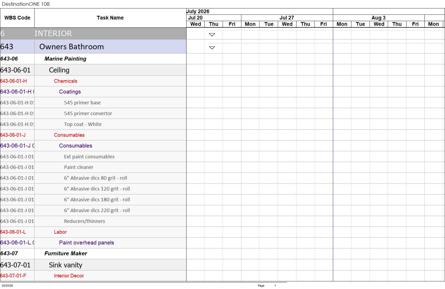Click the Chemicals task name
Viewport: 445px width, 289px height.
[x=66, y=81]
